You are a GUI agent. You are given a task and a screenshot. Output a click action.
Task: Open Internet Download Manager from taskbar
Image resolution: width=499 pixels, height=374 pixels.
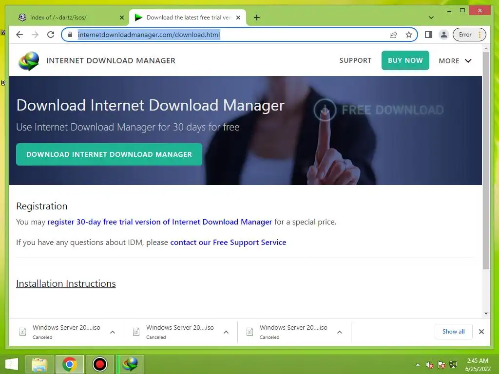point(130,364)
